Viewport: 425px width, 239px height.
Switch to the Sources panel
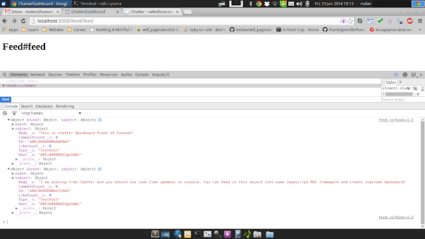55,74
